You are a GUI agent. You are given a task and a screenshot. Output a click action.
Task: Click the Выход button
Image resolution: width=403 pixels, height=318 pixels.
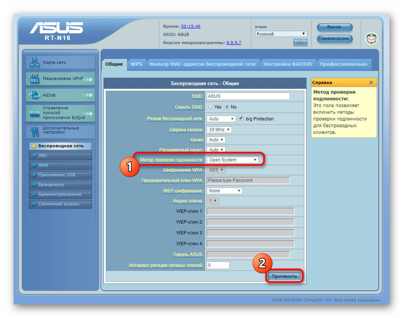[x=334, y=27]
